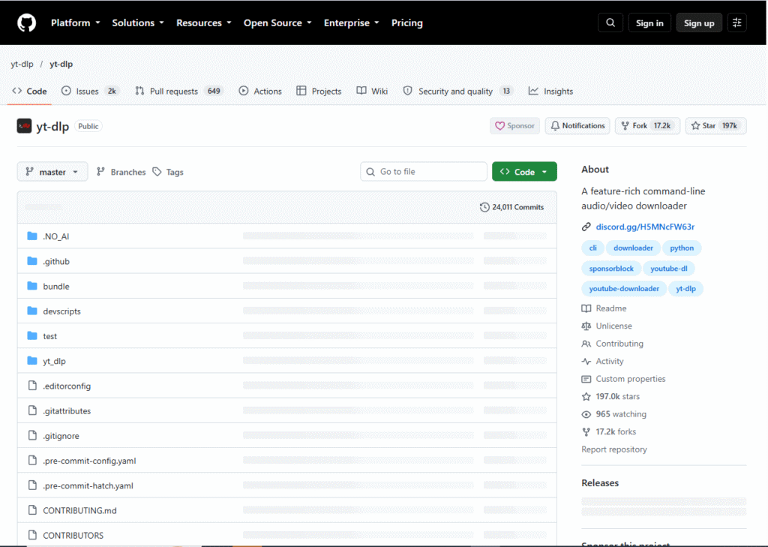768x547 pixels.
Task: Click the Sign up button
Action: click(x=699, y=23)
